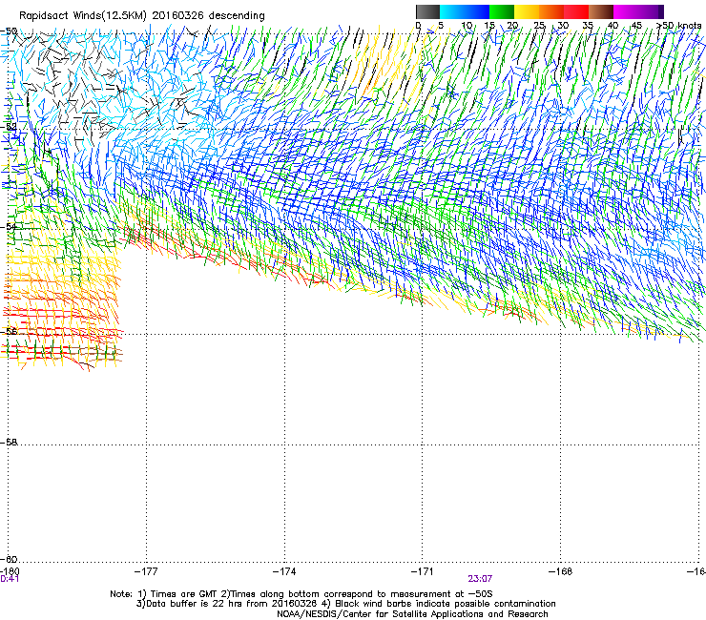Click the red 30-35 knots legend segment

[576, 11]
